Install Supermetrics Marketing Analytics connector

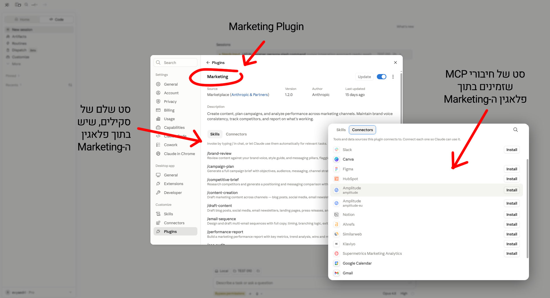512,253
